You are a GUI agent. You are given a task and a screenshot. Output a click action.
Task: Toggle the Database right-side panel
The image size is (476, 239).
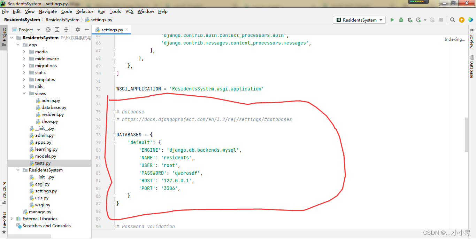(472, 66)
